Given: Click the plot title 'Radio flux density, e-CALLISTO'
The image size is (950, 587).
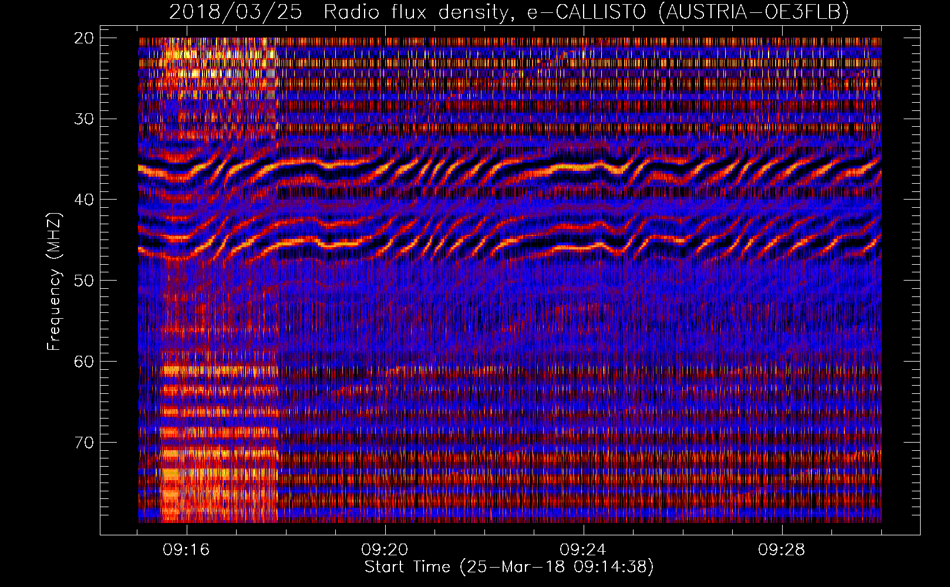Looking at the screenshot, I should pos(484,12).
